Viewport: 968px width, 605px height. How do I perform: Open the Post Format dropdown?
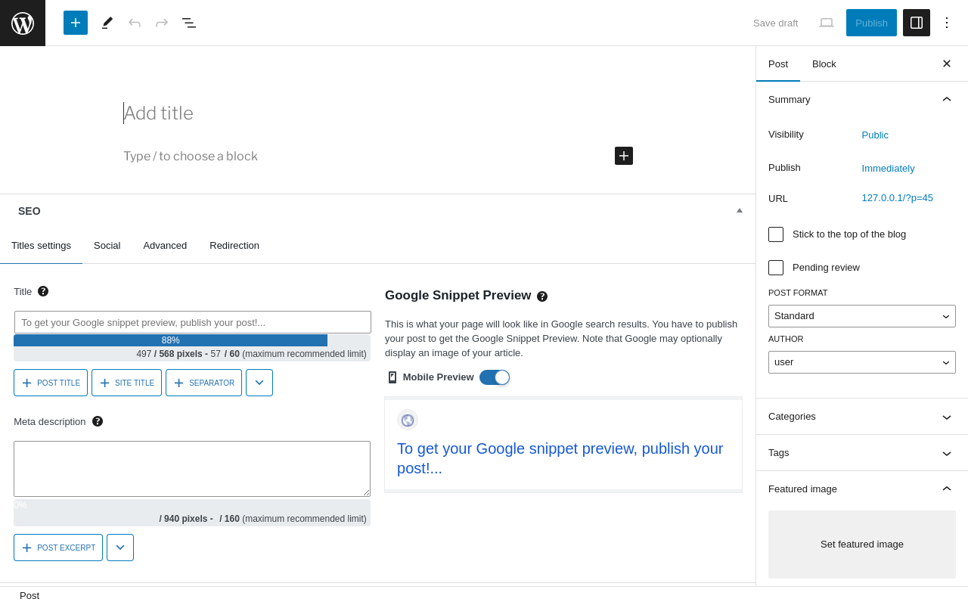coord(862,316)
